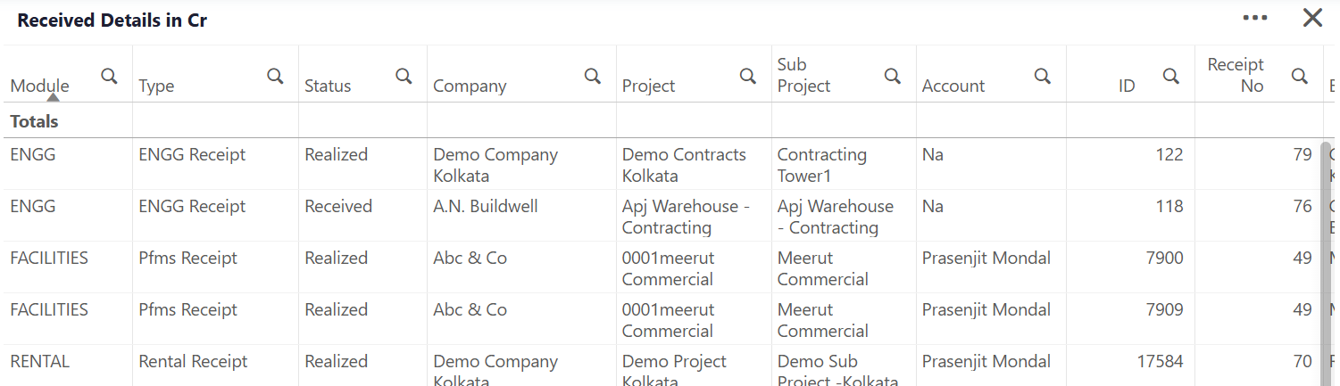
Task: Sort by Company column header
Action: pos(470,86)
